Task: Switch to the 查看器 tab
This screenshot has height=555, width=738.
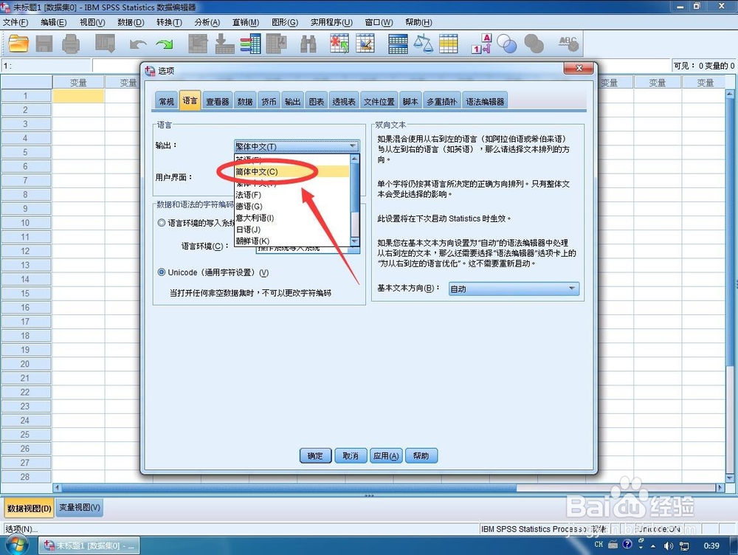Action: click(x=218, y=101)
